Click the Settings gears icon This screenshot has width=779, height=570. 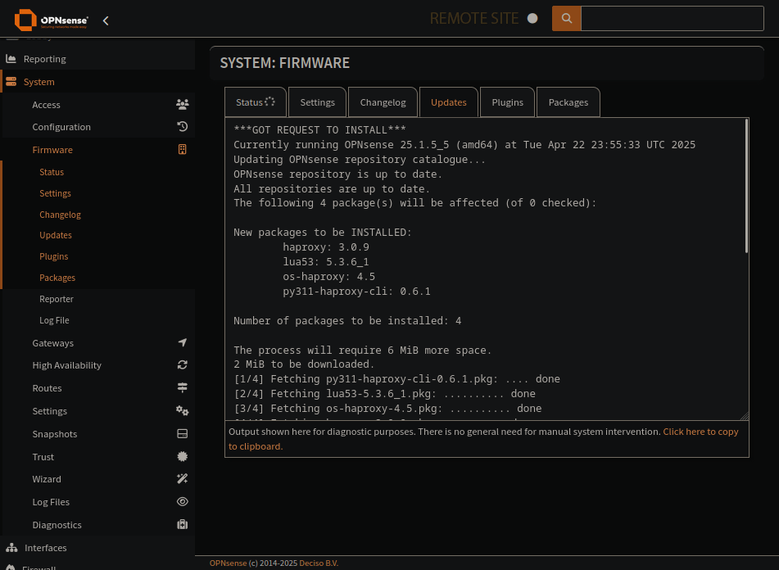point(183,410)
